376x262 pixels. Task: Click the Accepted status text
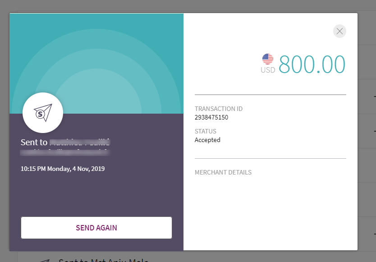(207, 140)
